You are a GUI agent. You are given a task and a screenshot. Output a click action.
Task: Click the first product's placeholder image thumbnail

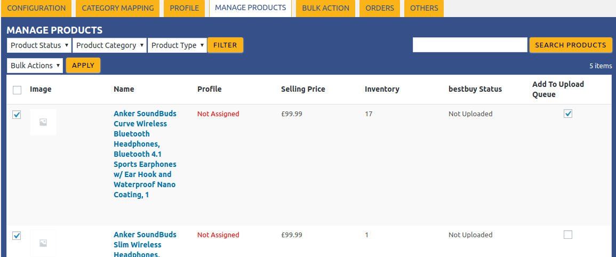click(x=43, y=122)
